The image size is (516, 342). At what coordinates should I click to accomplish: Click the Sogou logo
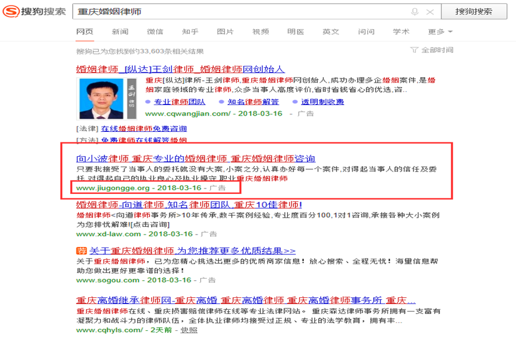(34, 11)
